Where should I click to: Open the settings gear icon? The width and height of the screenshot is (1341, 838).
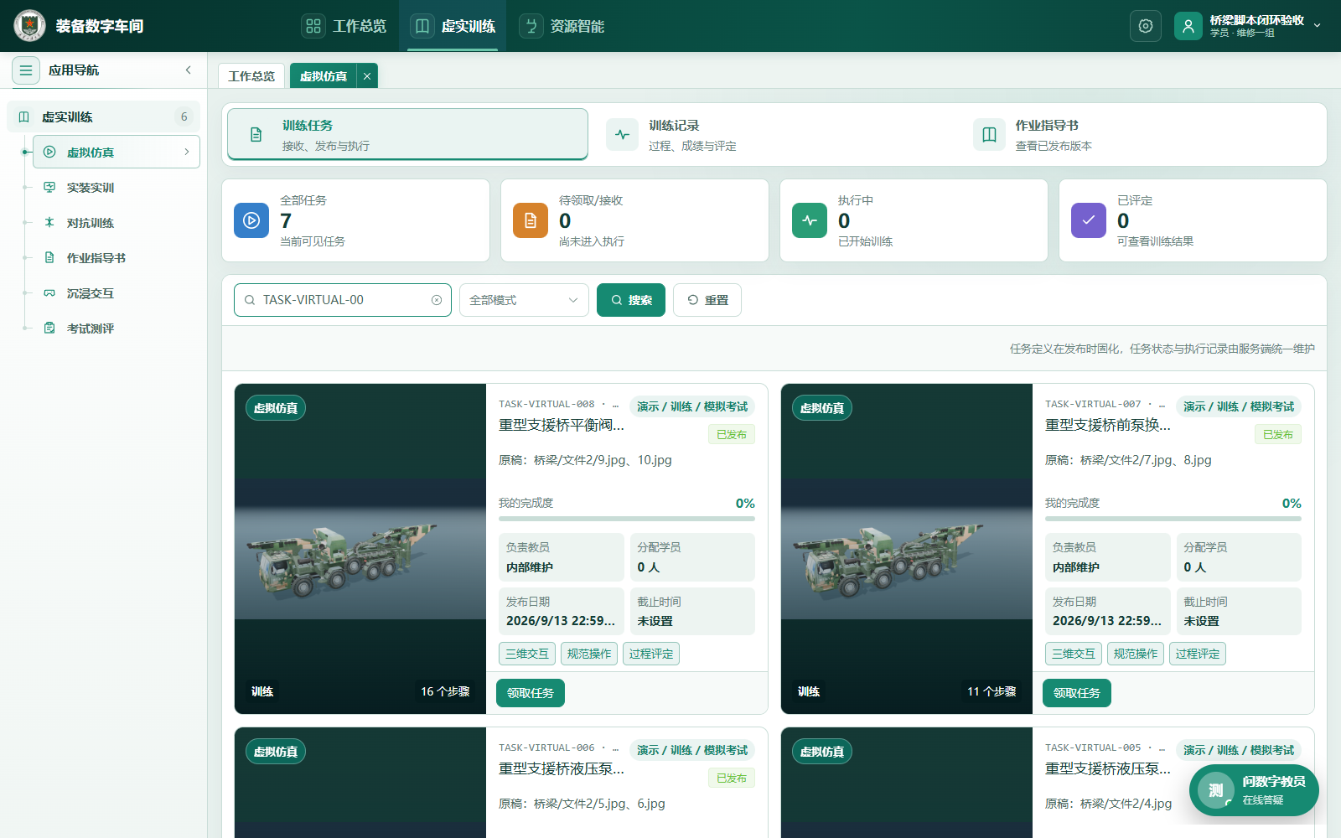pyautogui.click(x=1146, y=26)
